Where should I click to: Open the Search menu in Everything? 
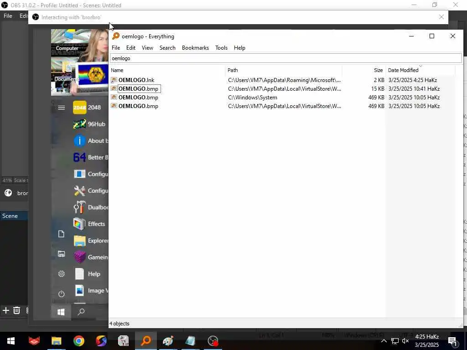[167, 47]
